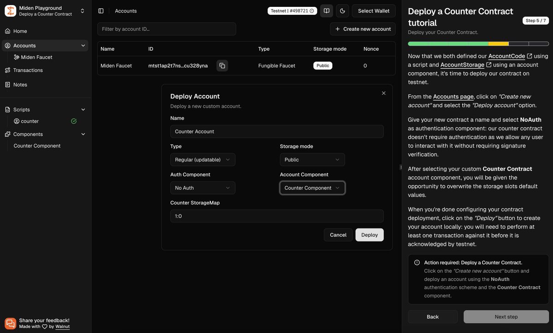This screenshot has width=553, height=333.
Task: Open the Auth Component dropdown
Action: [203, 188]
